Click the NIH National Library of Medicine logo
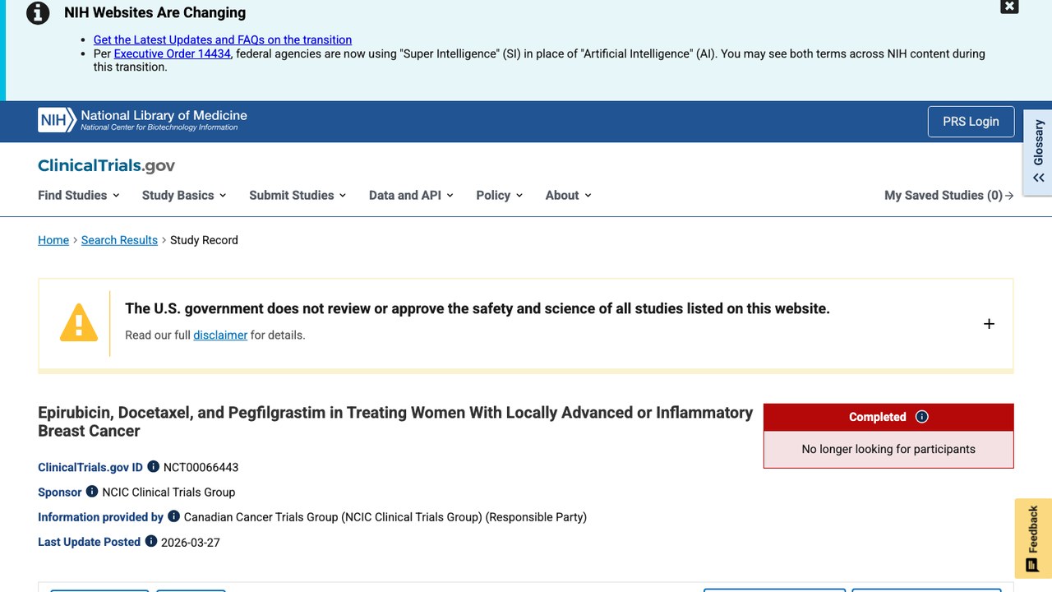This screenshot has height=592, width=1052. click(x=142, y=120)
